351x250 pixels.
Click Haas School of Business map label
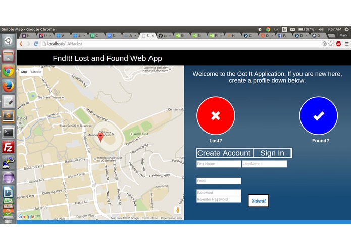[76, 126]
